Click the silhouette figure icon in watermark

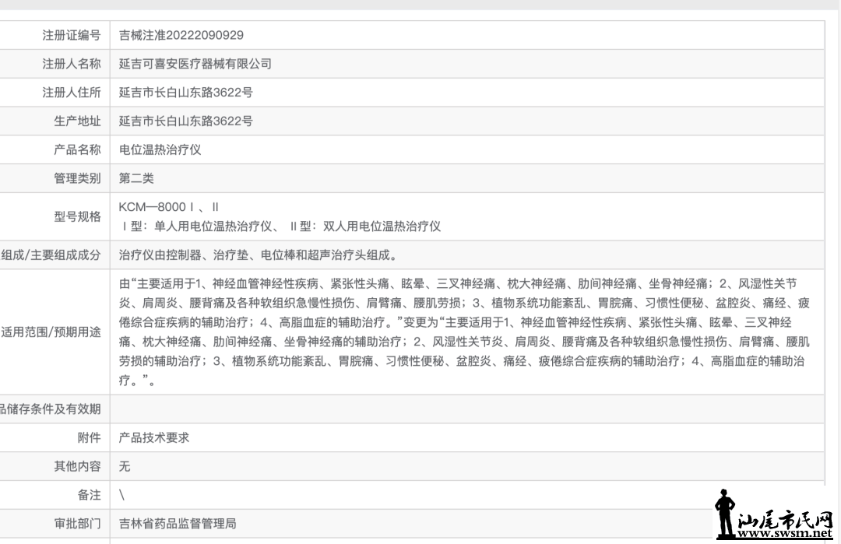pyautogui.click(x=726, y=514)
